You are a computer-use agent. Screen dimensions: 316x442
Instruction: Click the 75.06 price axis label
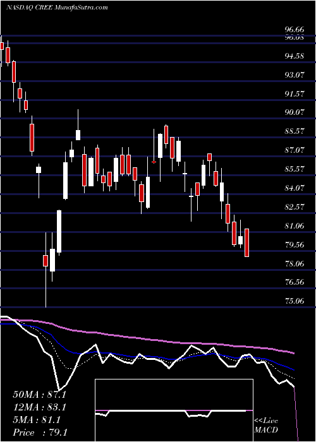tap(294, 301)
